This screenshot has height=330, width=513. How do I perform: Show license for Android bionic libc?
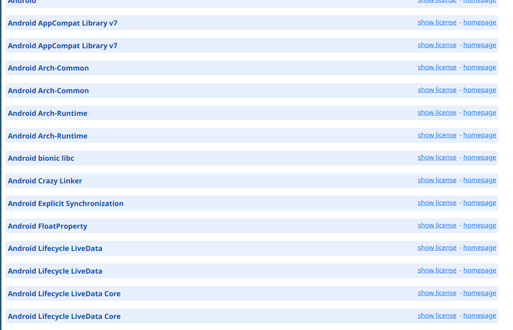pyautogui.click(x=437, y=157)
